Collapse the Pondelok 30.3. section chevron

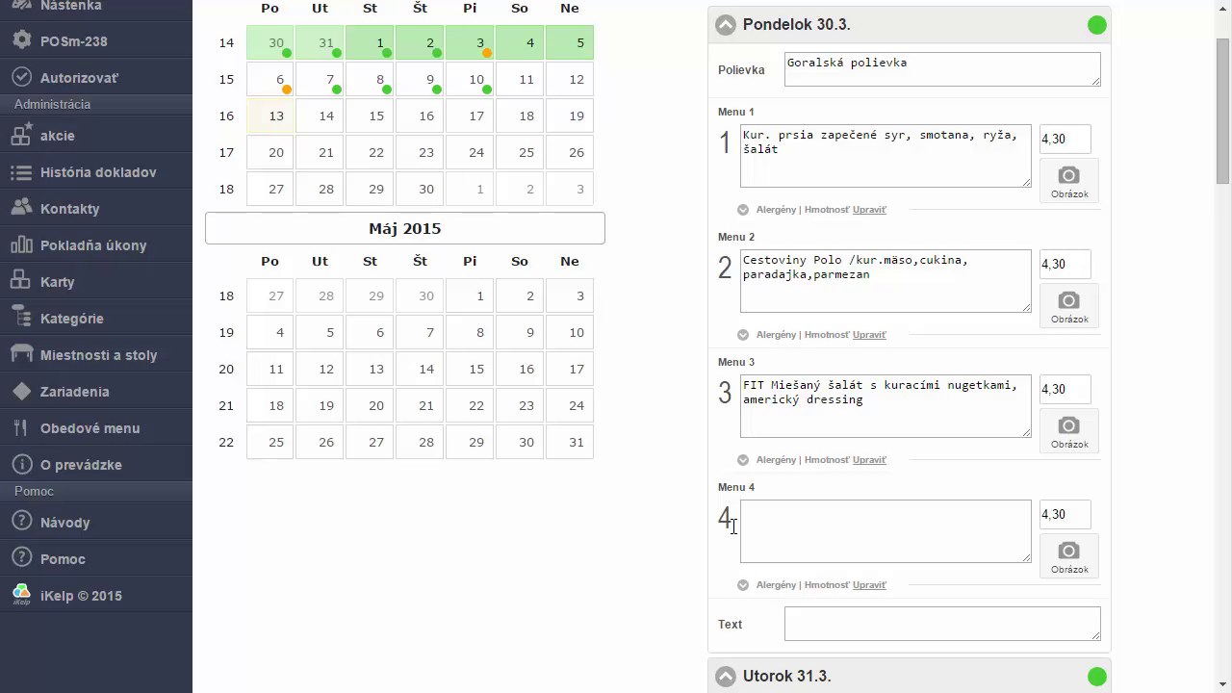726,25
